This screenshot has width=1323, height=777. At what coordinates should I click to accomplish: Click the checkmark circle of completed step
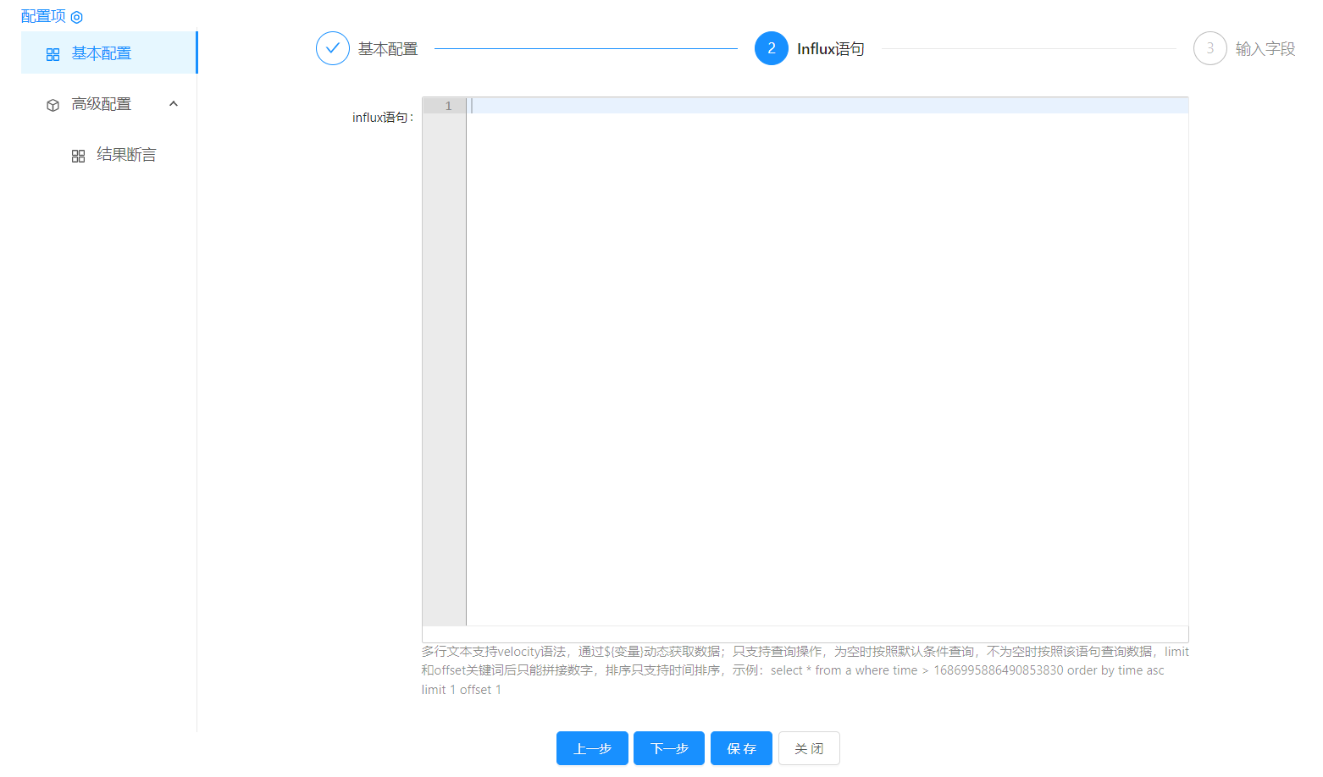(x=332, y=48)
